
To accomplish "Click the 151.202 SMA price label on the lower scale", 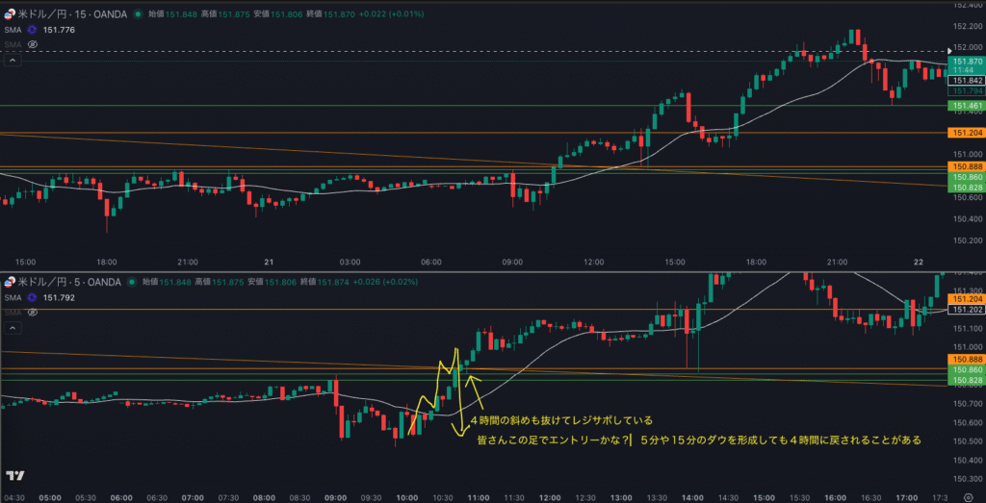I will tap(967, 310).
